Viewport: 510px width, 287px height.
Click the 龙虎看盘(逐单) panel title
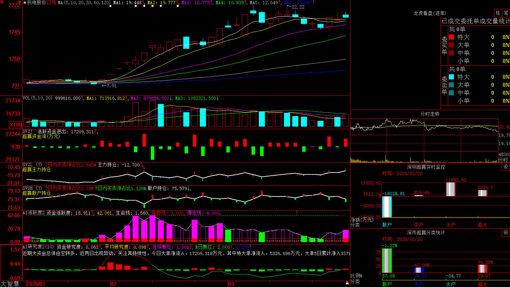click(430, 13)
